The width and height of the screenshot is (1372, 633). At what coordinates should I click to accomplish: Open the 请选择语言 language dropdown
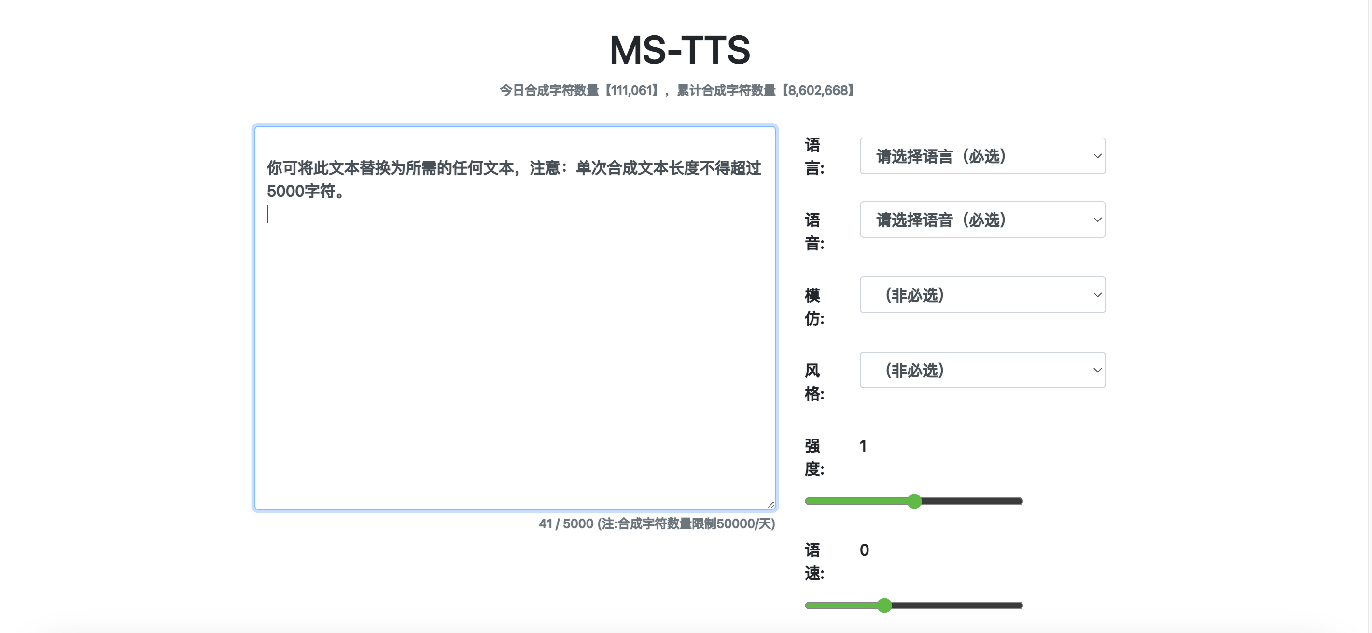point(982,156)
